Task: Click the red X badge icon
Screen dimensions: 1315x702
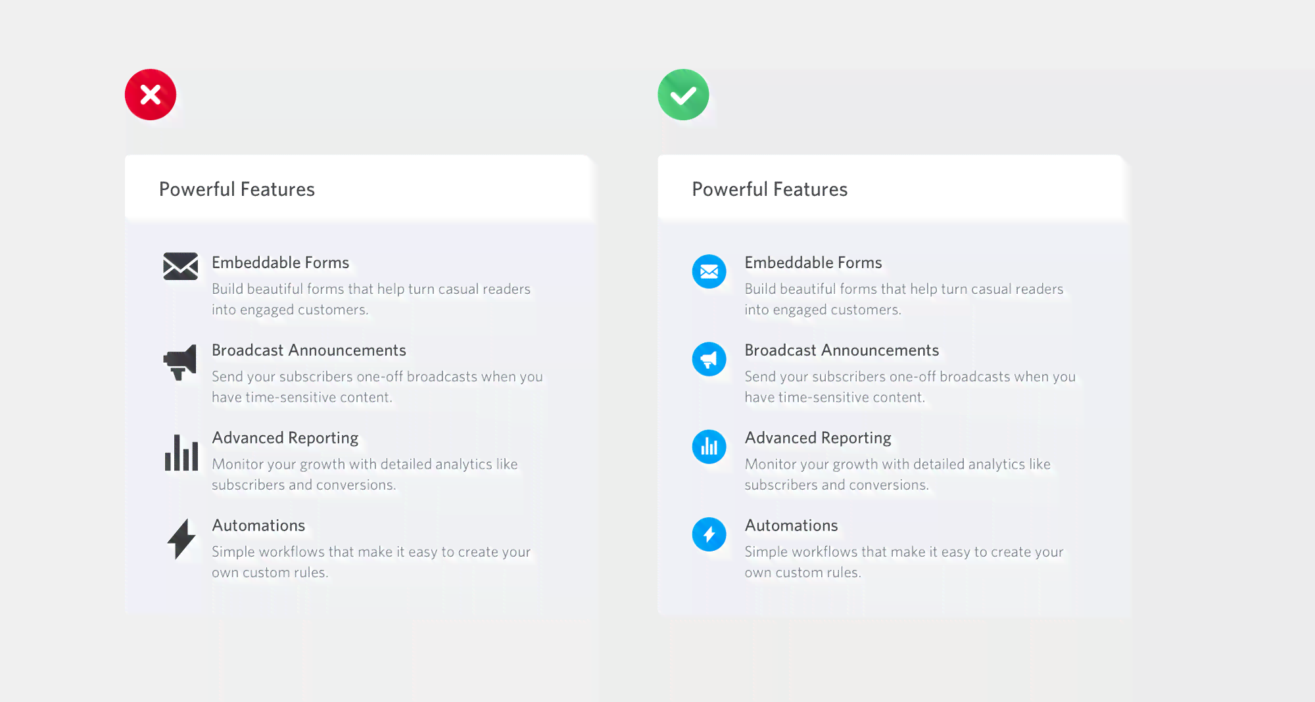Action: 151,95
